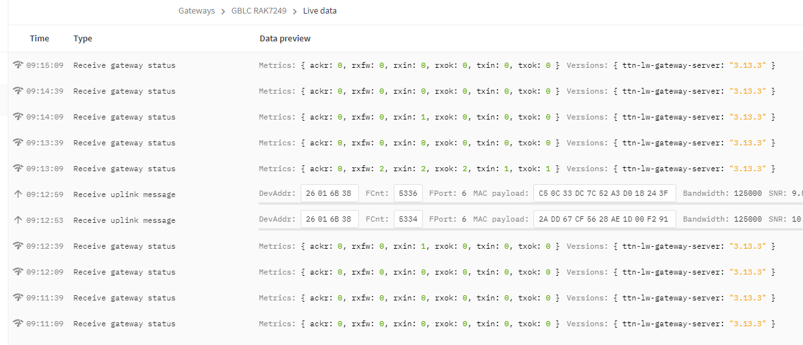This screenshot has width=803, height=345.
Task: Click the gateway status icon at 09:11:09
Action: point(18,323)
